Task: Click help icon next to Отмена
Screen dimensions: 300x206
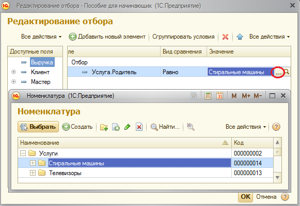Action: coord(285,197)
